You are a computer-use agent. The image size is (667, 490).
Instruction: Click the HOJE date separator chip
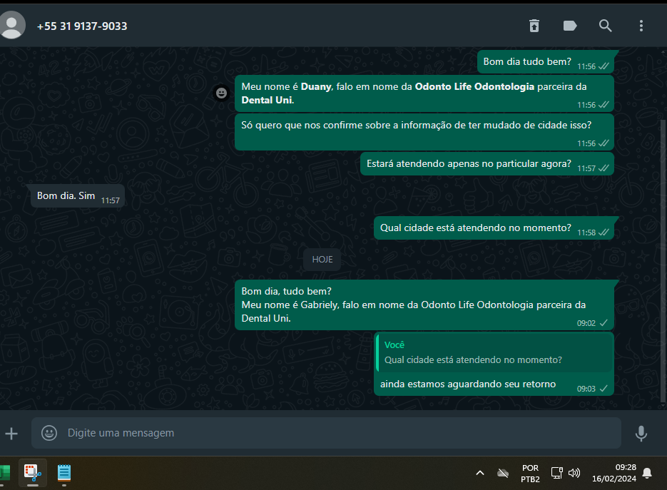point(322,260)
